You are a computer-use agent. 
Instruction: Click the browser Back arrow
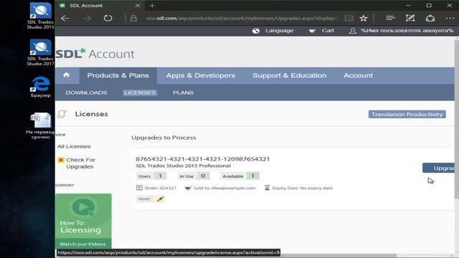[65, 18]
